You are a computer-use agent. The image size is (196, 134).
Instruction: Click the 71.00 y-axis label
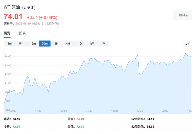coord(8,83)
